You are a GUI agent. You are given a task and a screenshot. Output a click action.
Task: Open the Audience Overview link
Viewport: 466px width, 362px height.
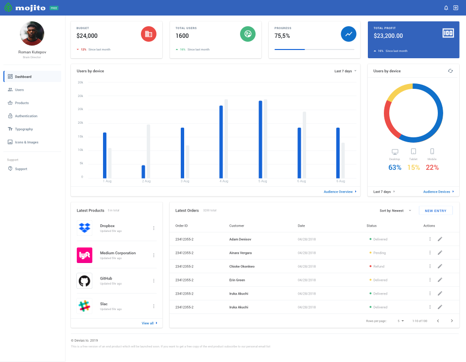pyautogui.click(x=340, y=192)
